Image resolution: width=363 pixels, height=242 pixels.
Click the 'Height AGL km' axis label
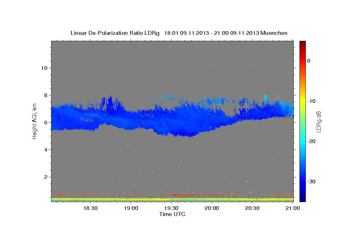[34, 121]
